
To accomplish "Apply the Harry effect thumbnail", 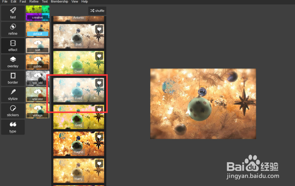I will tap(79, 171).
